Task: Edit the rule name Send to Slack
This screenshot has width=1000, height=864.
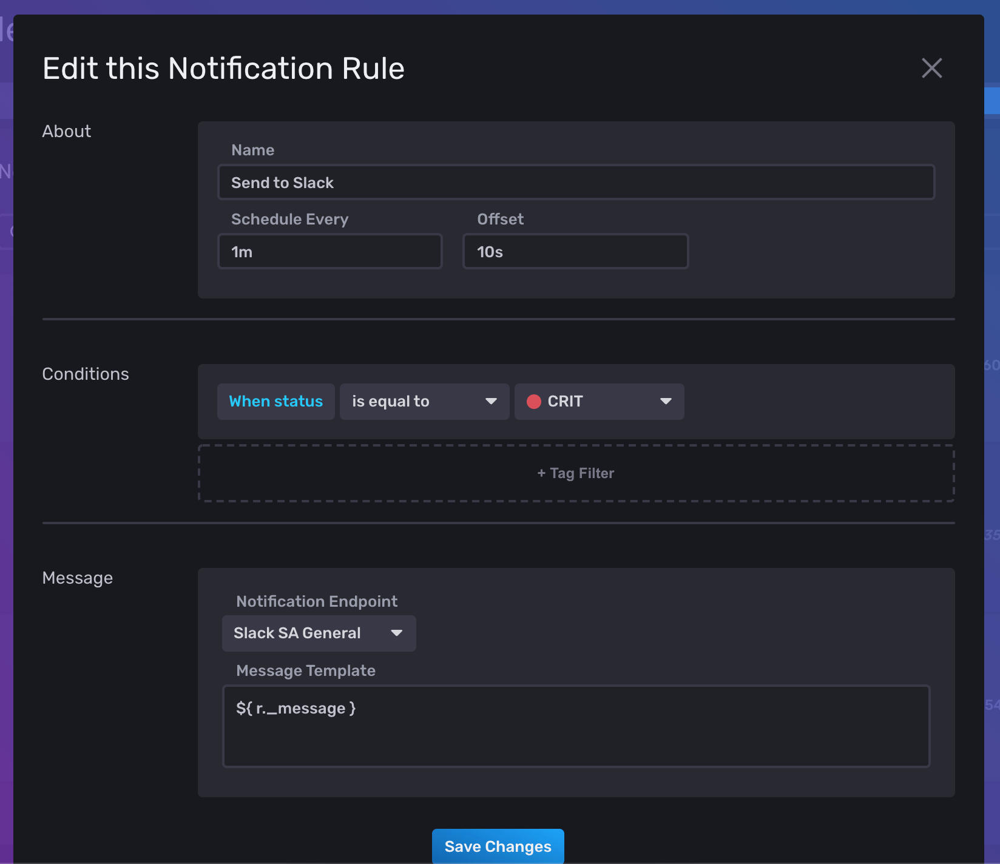Action: click(575, 182)
